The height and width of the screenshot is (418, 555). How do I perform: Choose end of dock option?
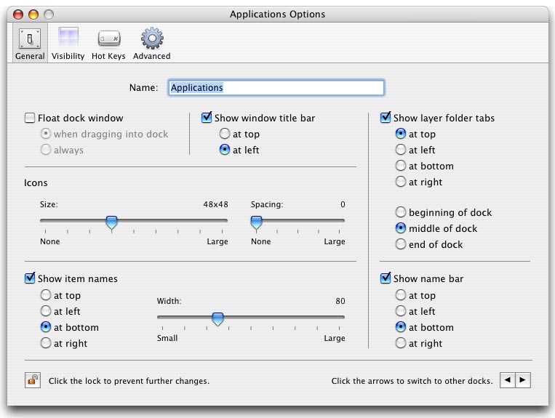click(x=400, y=244)
